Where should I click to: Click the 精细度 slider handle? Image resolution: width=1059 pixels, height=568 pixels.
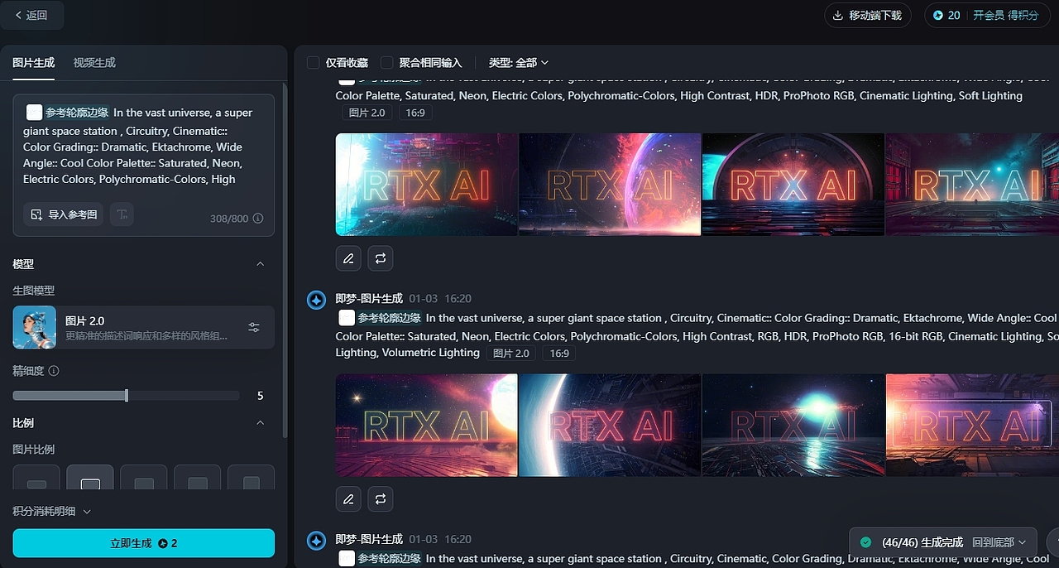pyautogui.click(x=127, y=396)
